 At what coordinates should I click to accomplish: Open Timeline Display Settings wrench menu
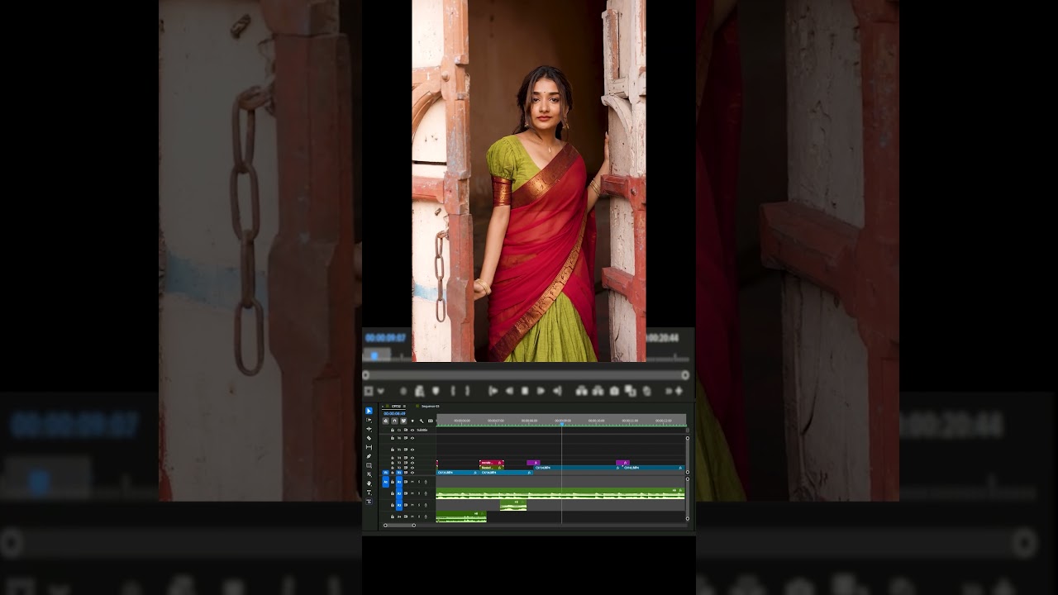coord(422,421)
